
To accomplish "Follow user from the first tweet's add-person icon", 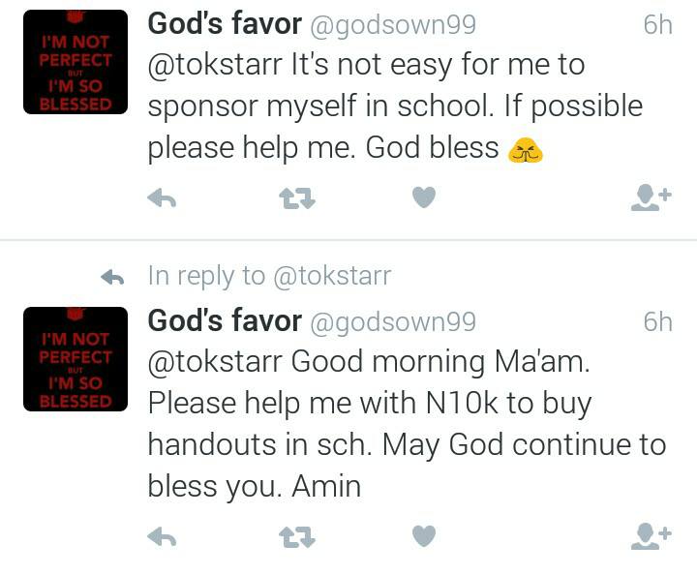I will tap(650, 198).
